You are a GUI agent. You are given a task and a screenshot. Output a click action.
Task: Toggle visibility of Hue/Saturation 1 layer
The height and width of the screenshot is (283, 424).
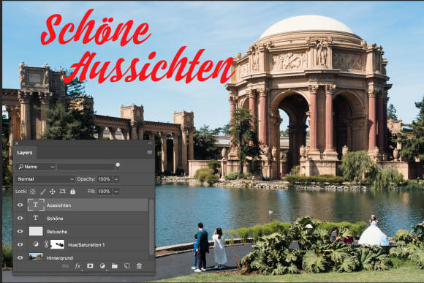pos(20,244)
